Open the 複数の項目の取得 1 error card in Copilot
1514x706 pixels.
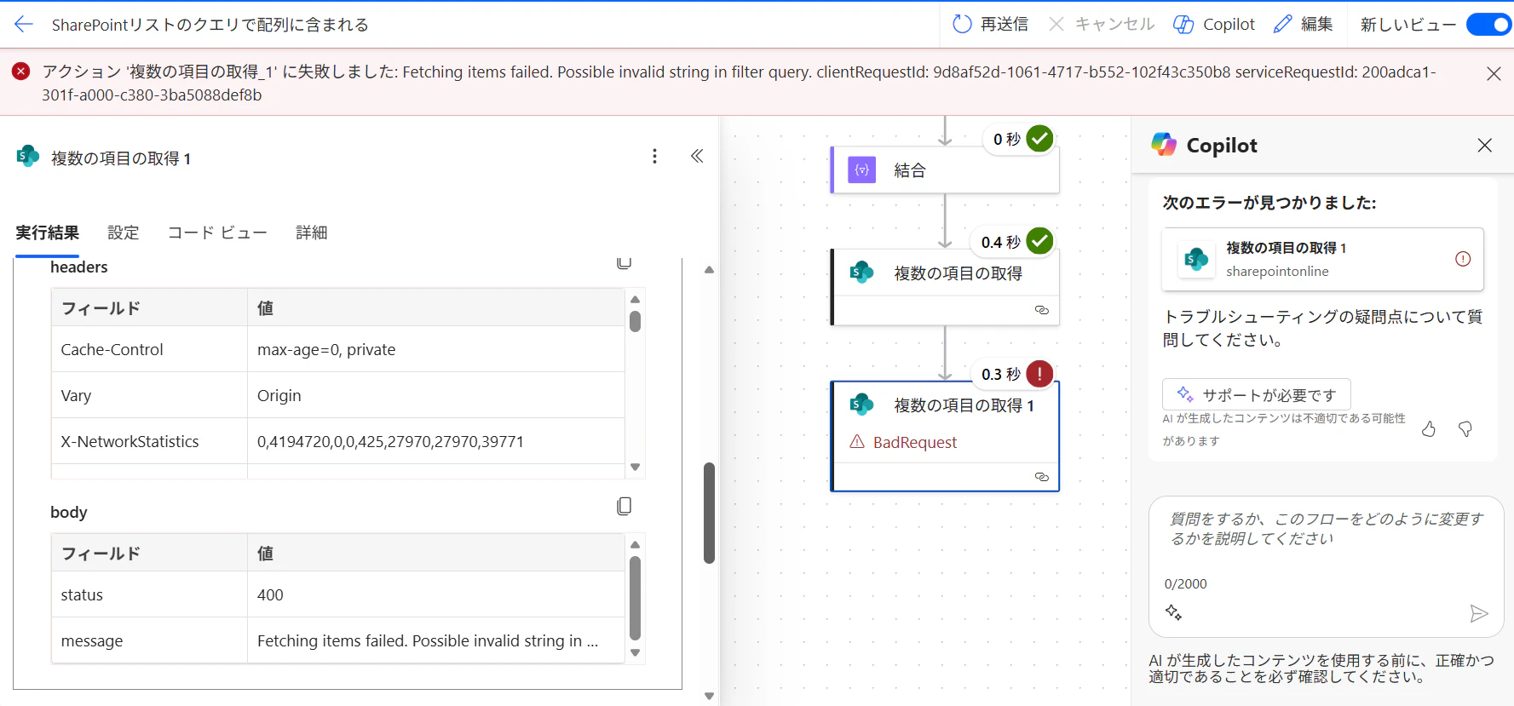pos(1322,259)
